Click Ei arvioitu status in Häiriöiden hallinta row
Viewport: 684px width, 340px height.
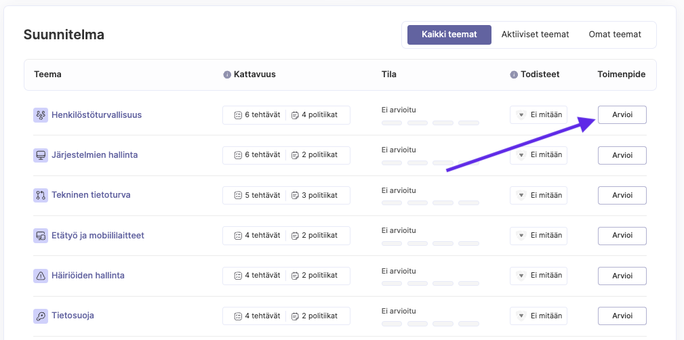pyautogui.click(x=399, y=271)
